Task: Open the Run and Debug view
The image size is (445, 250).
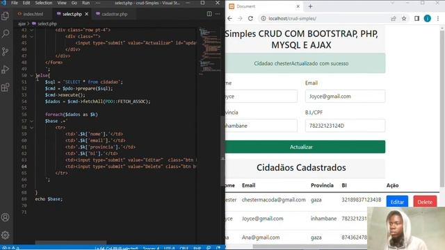Action: pyautogui.click(x=5, y=69)
